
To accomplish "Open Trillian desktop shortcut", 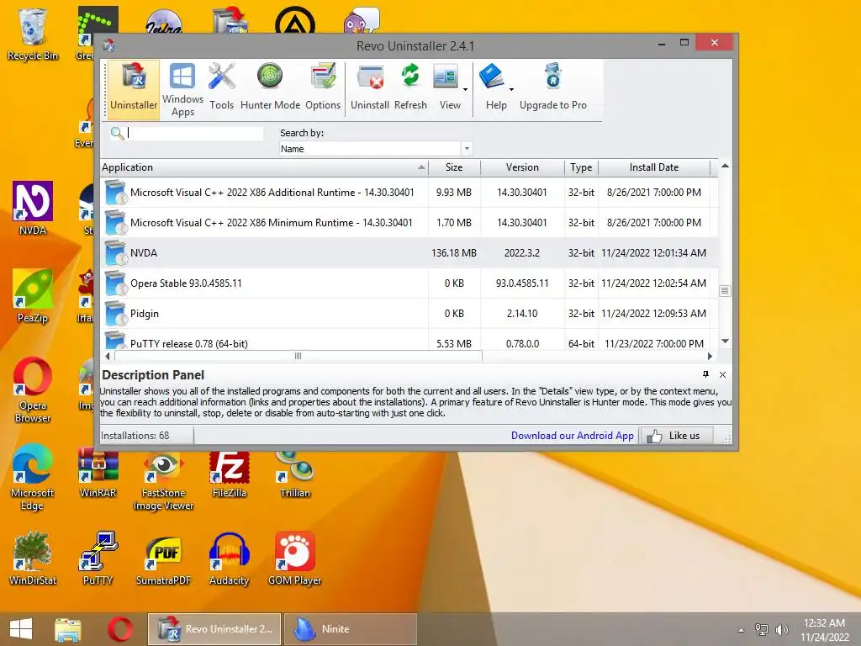I will 295,473.
